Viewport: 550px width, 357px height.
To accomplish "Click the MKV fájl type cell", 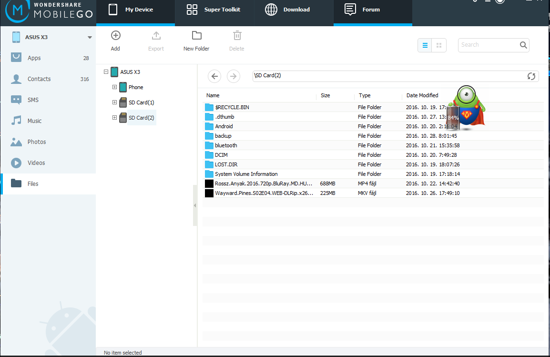I will tap(367, 193).
